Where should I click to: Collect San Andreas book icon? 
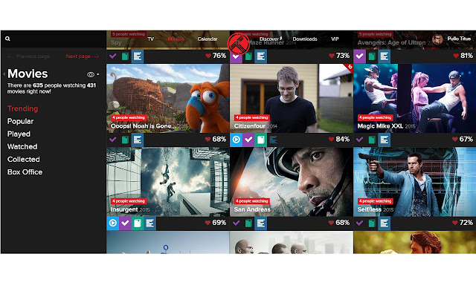[248, 223]
